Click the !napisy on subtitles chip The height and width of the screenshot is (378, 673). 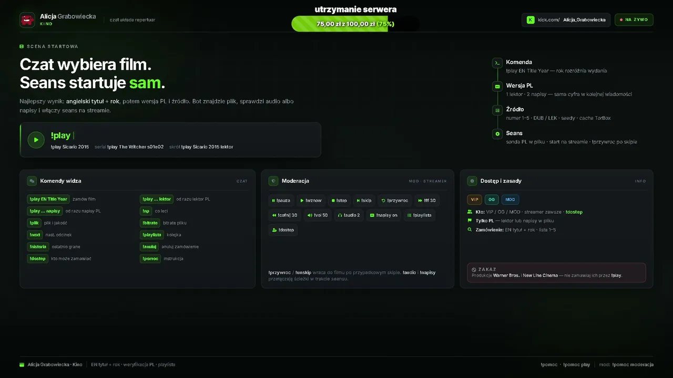(x=384, y=215)
